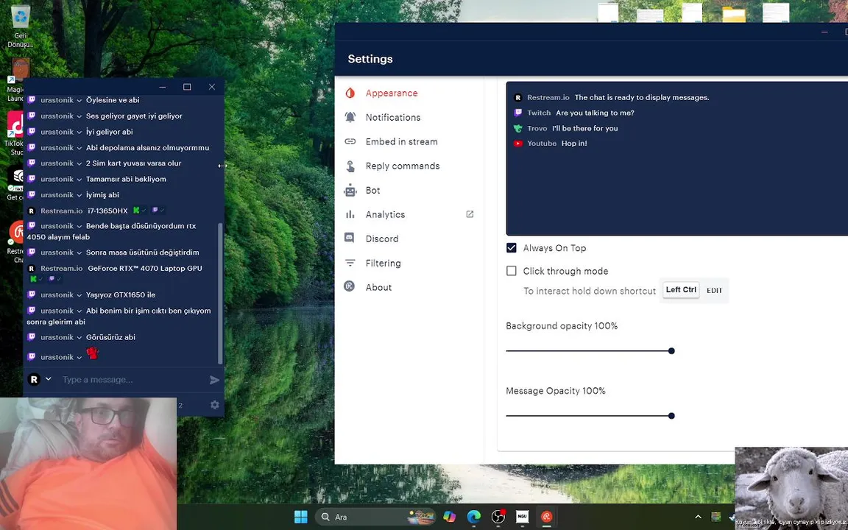Click the Analytics bar chart icon
Screen dimensions: 848x530
[350, 215]
